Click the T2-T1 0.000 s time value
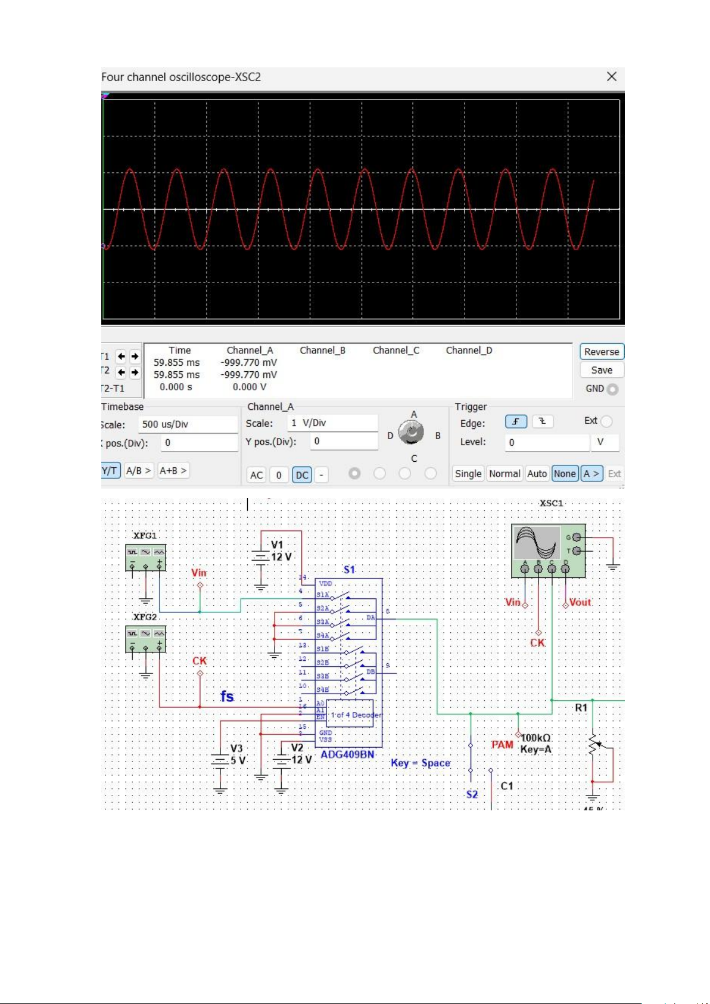The height and width of the screenshot is (1004, 710). click(176, 387)
